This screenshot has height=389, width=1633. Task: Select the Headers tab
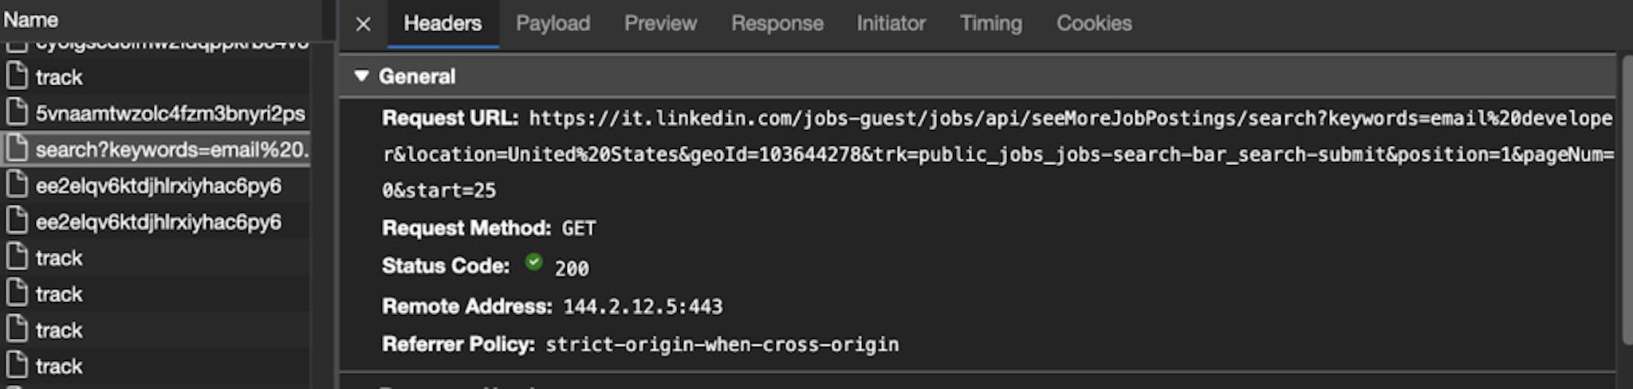[443, 23]
